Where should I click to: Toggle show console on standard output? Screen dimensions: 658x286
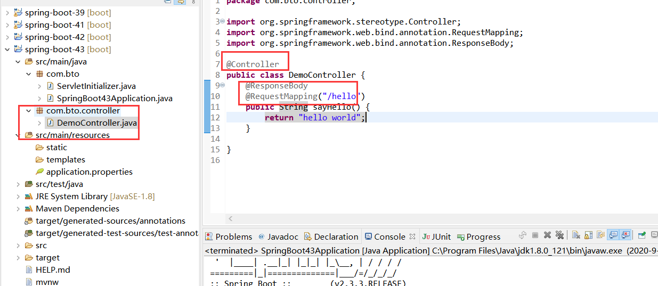coord(613,235)
